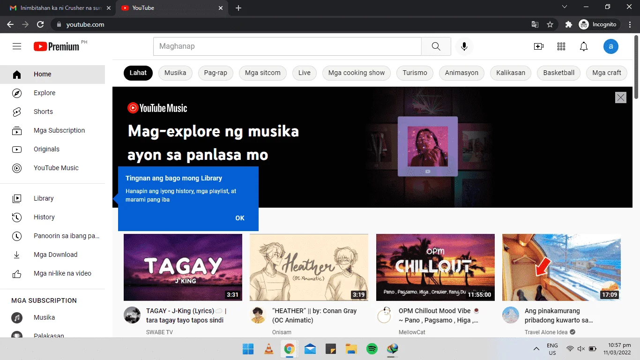The height and width of the screenshot is (360, 640).
Task: Show hidden system tray icons
Action: [x=536, y=349]
